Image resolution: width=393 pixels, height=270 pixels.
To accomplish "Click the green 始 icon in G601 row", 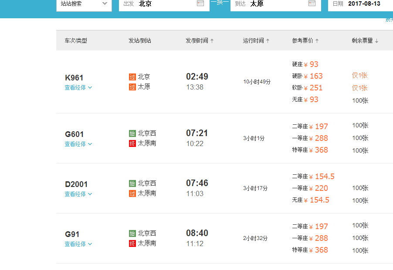I will tap(132, 133).
